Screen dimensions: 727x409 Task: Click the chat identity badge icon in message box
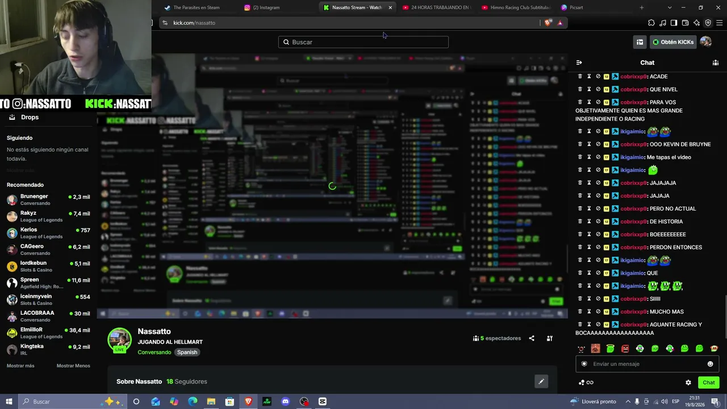[x=584, y=364]
